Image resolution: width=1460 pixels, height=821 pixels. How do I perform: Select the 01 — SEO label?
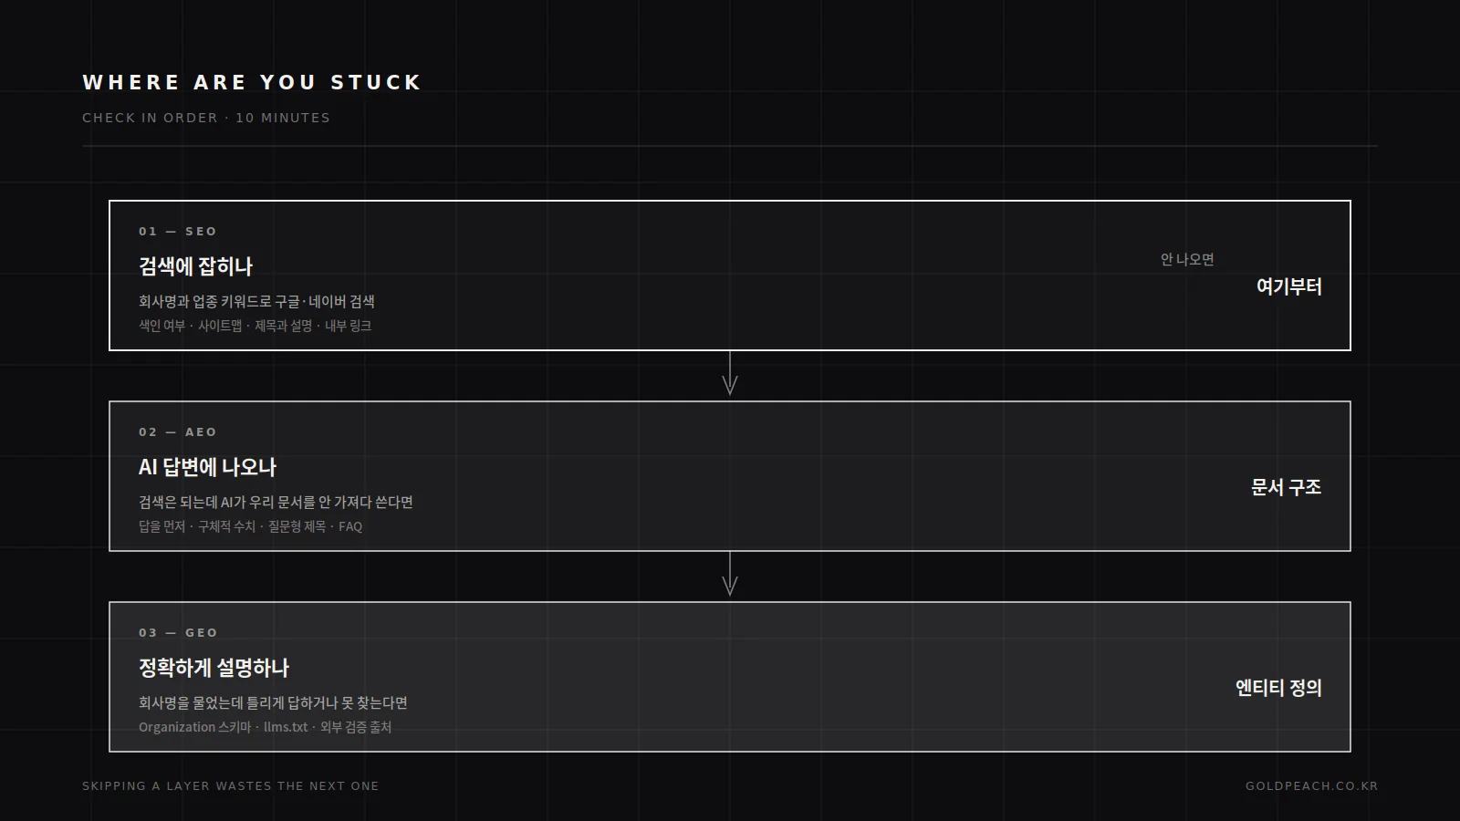click(x=178, y=232)
